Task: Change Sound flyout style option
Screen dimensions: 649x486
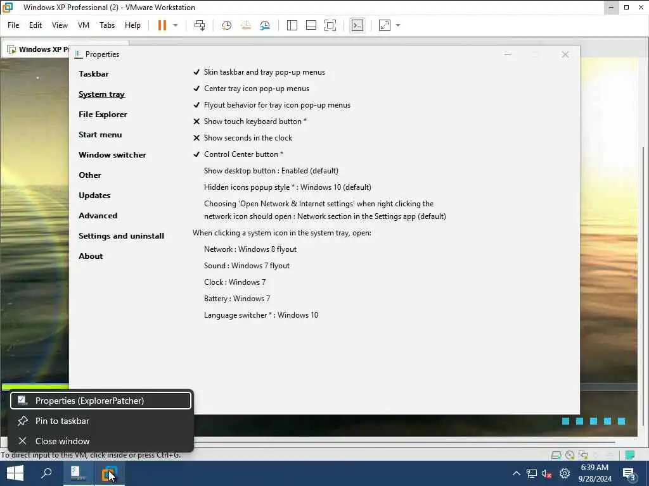Action: point(247,266)
